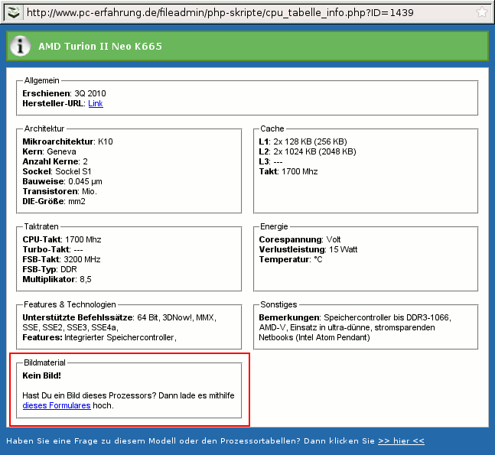Click the 'Cache' section legend
Image resolution: width=495 pixels, height=455 pixels.
point(272,128)
